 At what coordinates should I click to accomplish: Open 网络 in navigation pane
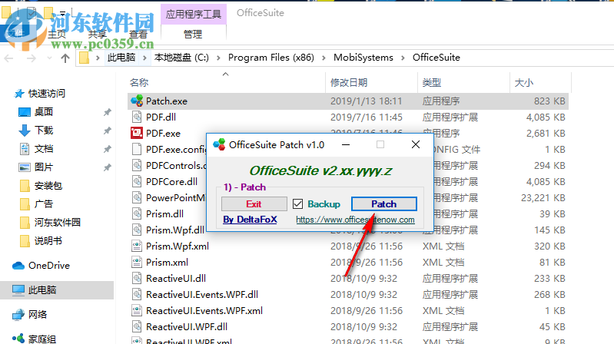[x=38, y=314]
